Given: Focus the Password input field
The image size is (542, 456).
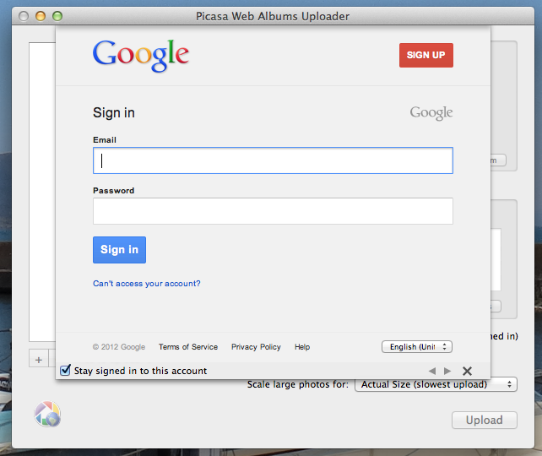Looking at the screenshot, I should tap(273, 211).
